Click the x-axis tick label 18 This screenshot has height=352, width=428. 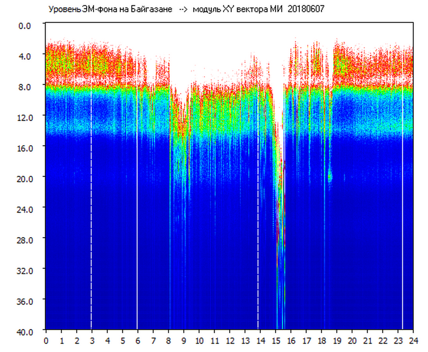pos(321,341)
